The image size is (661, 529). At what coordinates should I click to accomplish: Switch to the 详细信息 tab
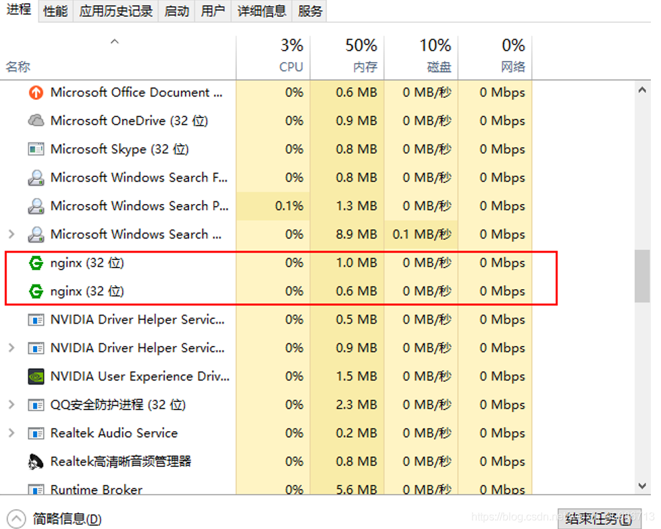coord(262,11)
